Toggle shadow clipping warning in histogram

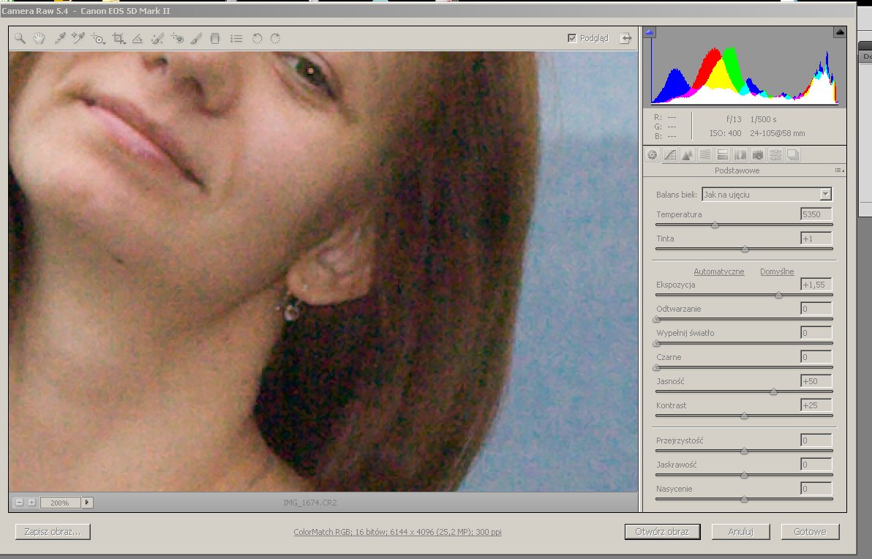[x=650, y=32]
